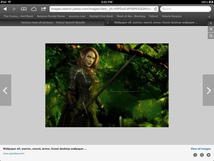Click the Search field

(x=185, y=9)
